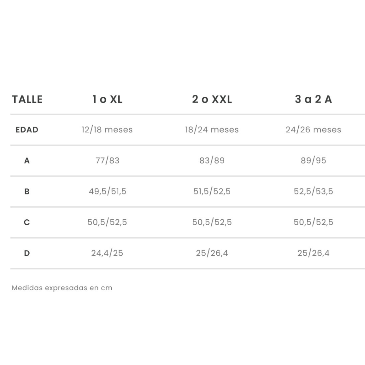Click the 77/83 measurement cell

pos(107,160)
